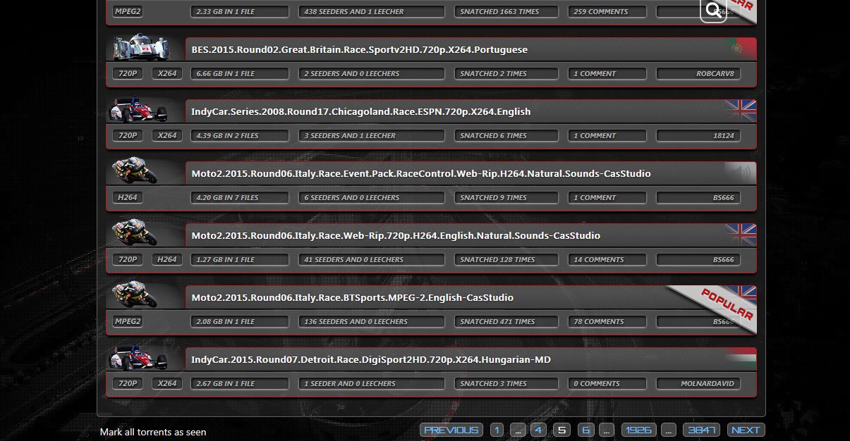The width and height of the screenshot is (850, 441).
Task: Go to the NEXT page
Action: (x=746, y=430)
